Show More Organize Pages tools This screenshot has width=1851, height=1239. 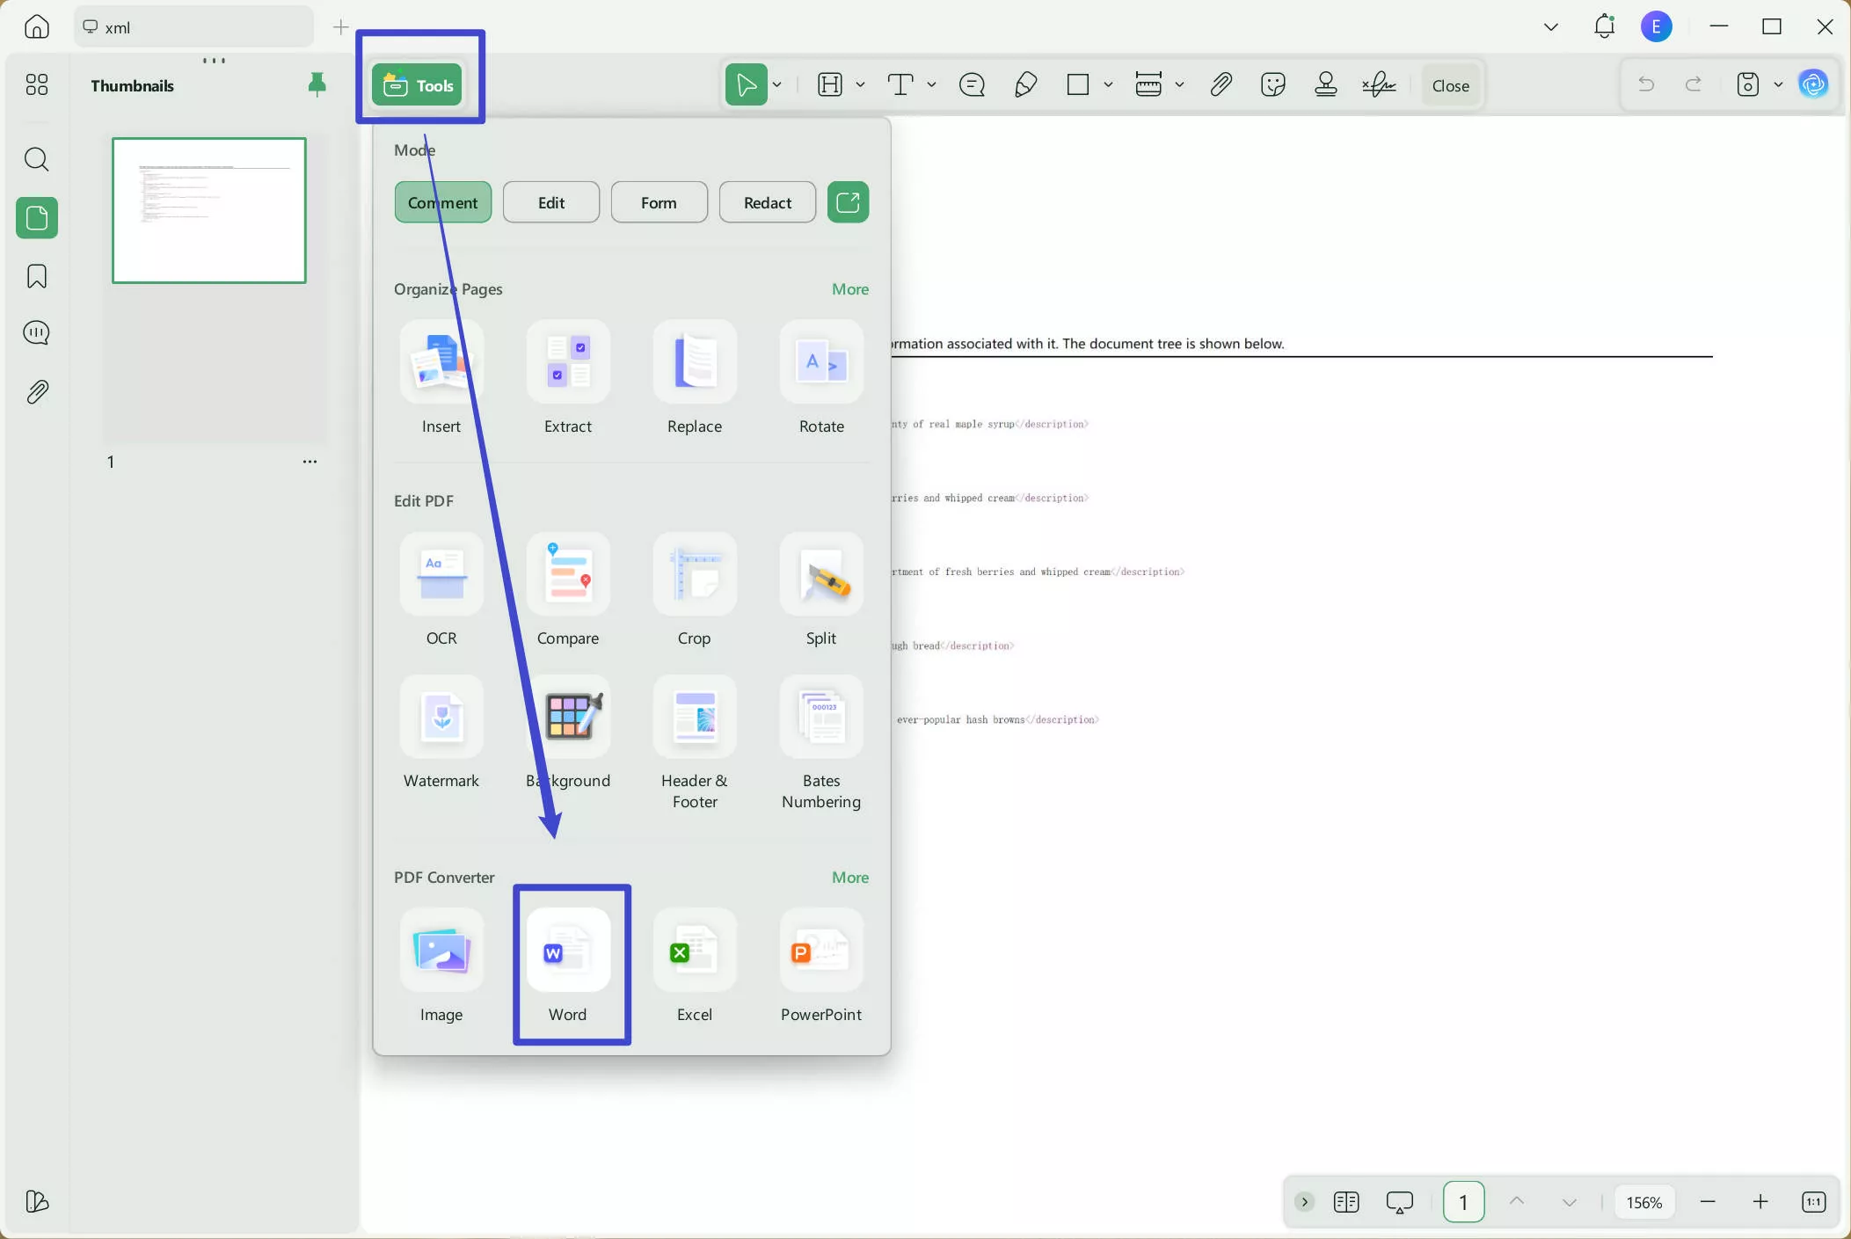849,288
